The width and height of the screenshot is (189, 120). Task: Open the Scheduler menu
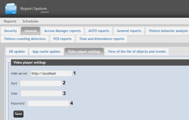30,21
